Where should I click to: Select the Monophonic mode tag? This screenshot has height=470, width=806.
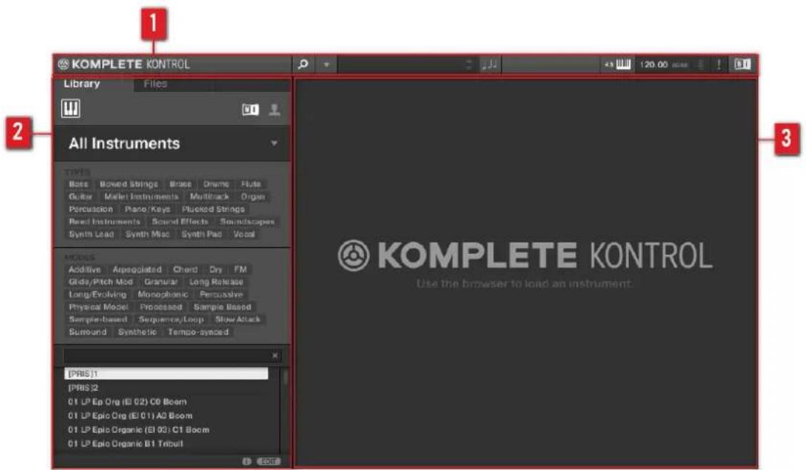pos(163,295)
